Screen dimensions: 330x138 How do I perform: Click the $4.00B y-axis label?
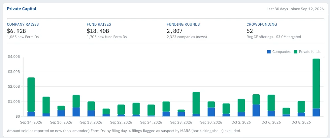pyautogui.click(x=15, y=57)
